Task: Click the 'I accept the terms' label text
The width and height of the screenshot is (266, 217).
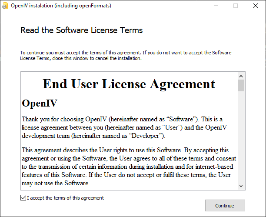Action: (65, 198)
